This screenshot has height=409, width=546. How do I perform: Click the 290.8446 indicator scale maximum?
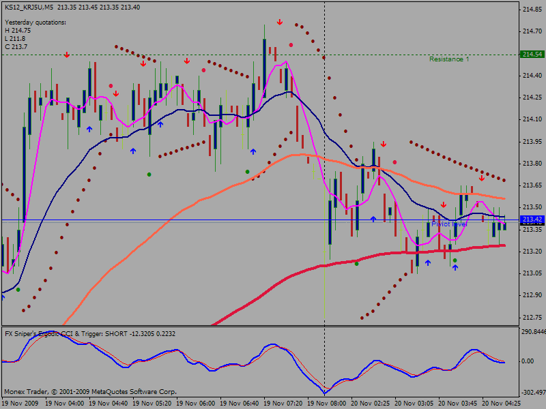(x=534, y=332)
